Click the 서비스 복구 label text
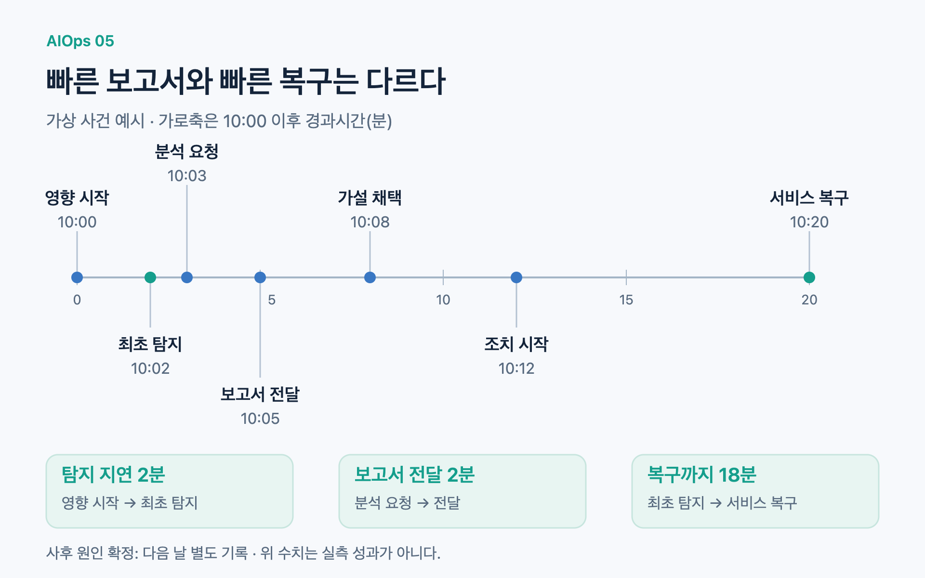Image resolution: width=925 pixels, height=578 pixels. [x=809, y=198]
